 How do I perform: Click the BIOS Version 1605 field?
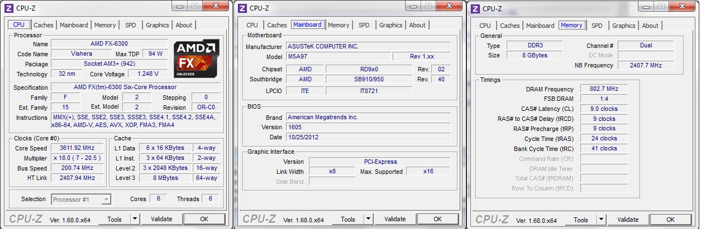coord(368,127)
